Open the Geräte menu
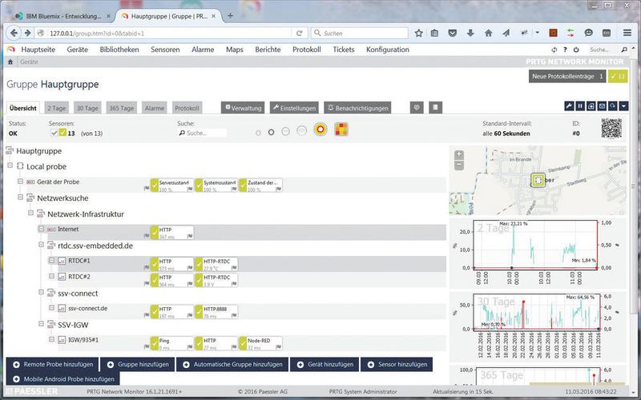The height and width of the screenshot is (400, 641). coord(77,50)
